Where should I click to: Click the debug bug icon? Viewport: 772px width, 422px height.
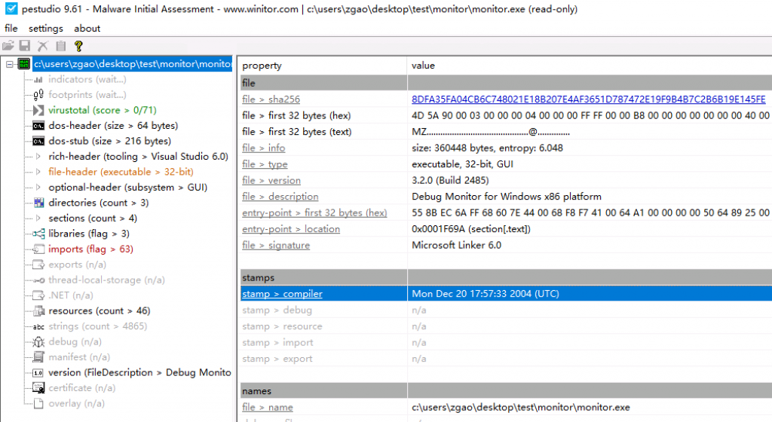click(x=39, y=342)
